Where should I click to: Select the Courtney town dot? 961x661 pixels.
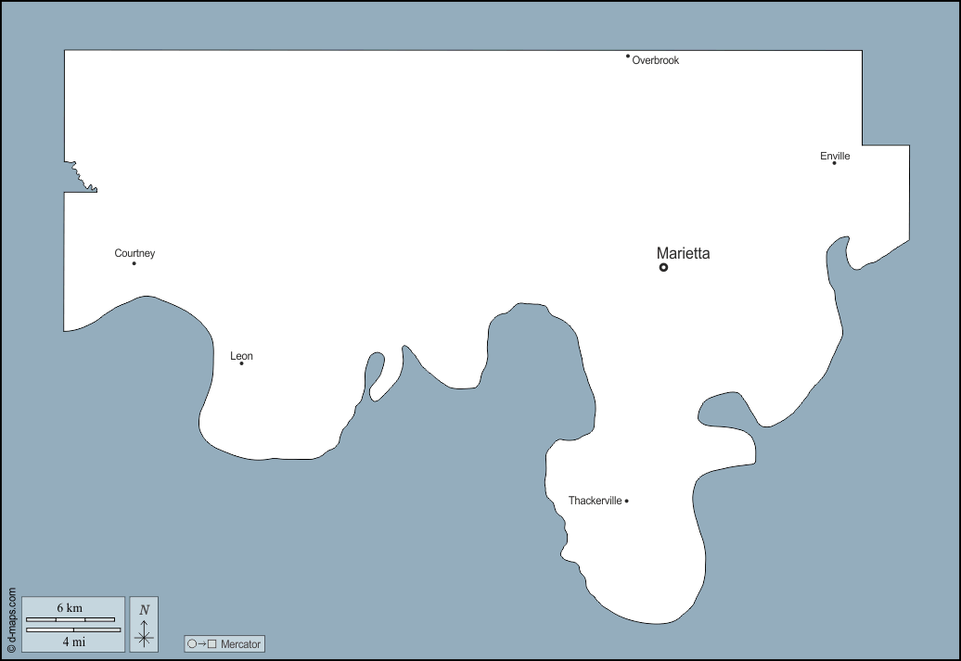pyautogui.click(x=135, y=263)
